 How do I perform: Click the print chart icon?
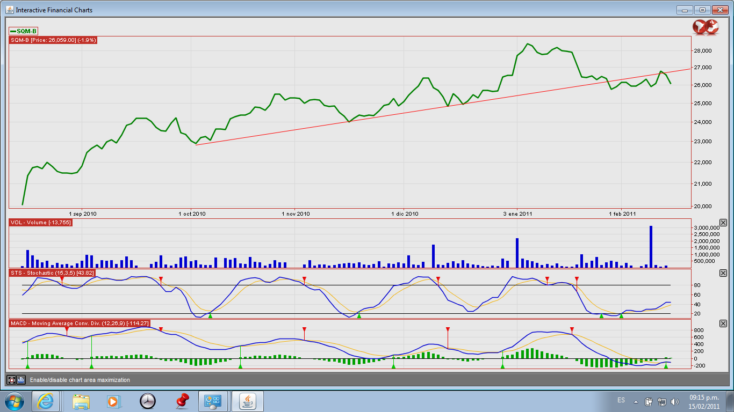click(21, 380)
